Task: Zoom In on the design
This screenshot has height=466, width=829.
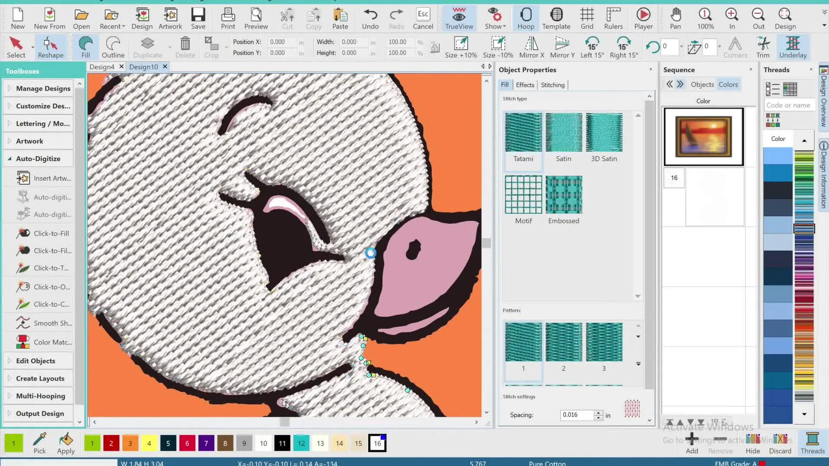Action: [x=732, y=19]
